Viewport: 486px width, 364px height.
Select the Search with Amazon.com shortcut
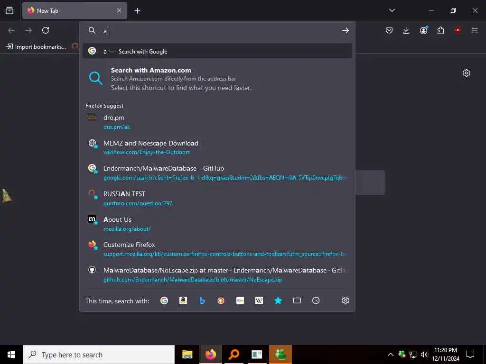pyautogui.click(x=217, y=79)
